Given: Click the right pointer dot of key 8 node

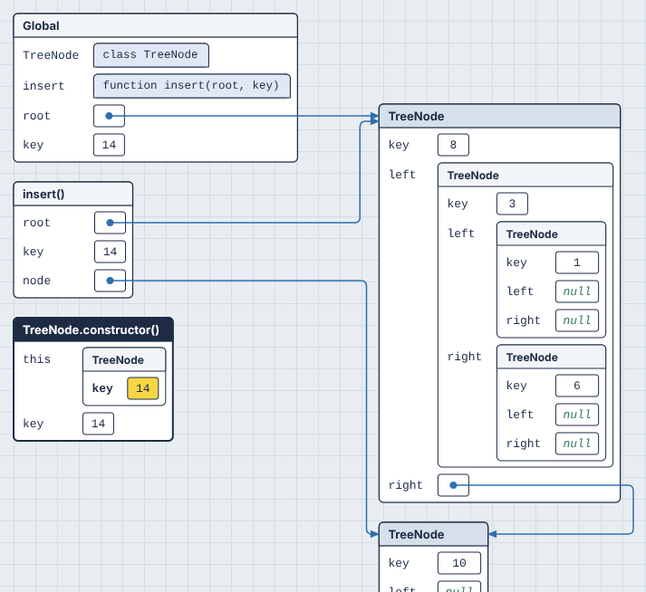Looking at the screenshot, I should (x=453, y=485).
